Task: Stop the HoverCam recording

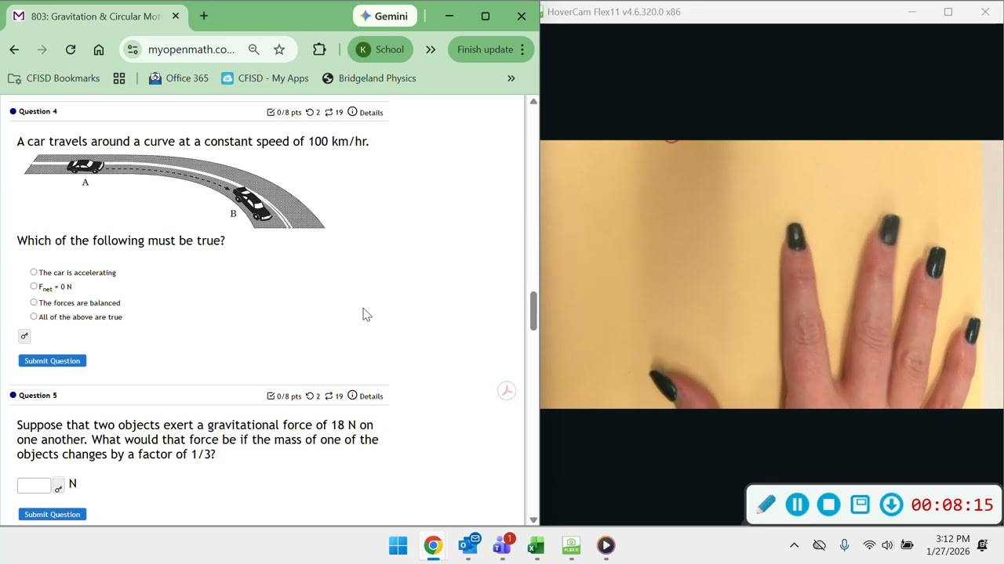Action: click(828, 505)
